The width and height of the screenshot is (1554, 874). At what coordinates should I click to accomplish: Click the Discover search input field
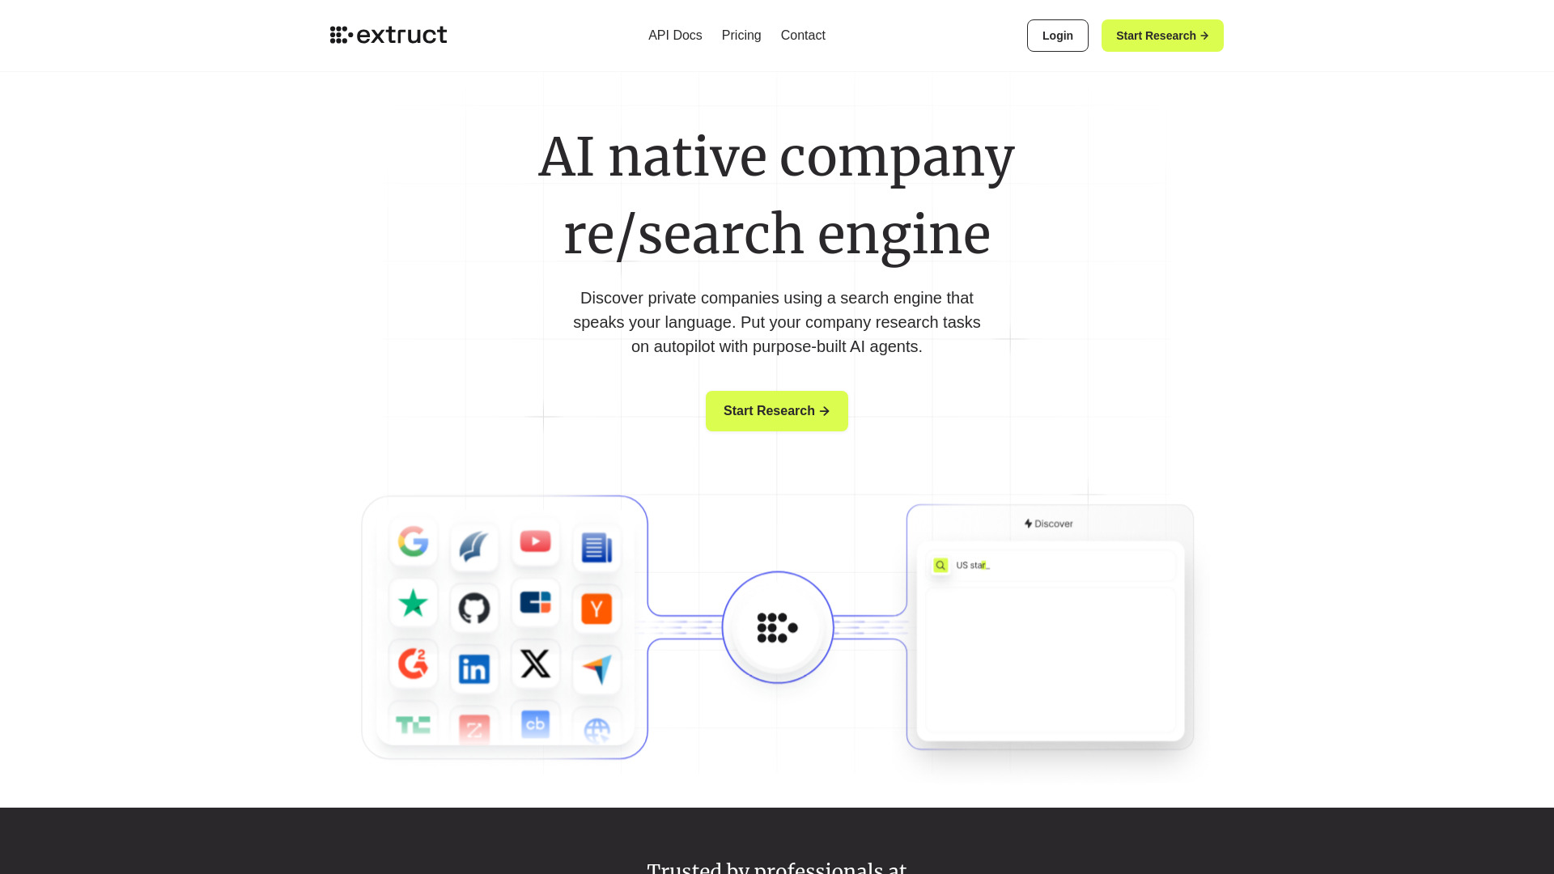(x=1051, y=566)
